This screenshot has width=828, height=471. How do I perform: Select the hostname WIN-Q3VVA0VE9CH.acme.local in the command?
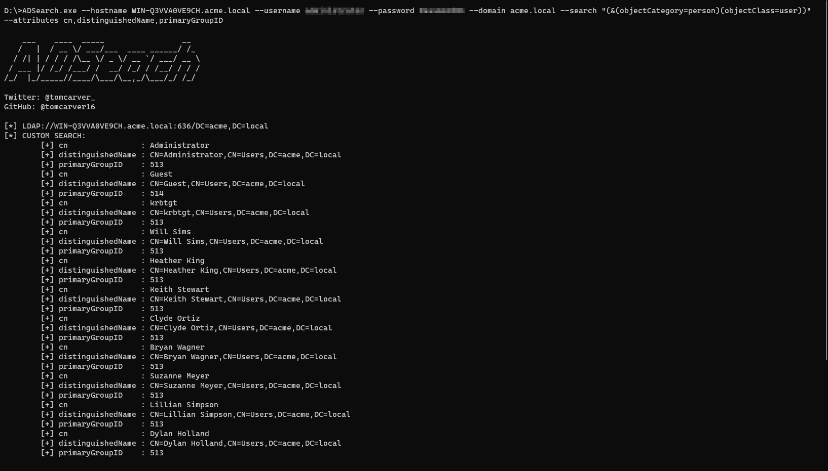coord(191,11)
